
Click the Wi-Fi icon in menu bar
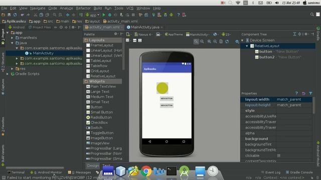pyautogui.click(x=238, y=2)
